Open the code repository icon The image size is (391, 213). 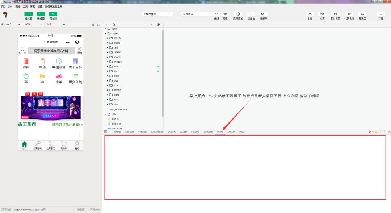pyautogui.click(x=349, y=14)
